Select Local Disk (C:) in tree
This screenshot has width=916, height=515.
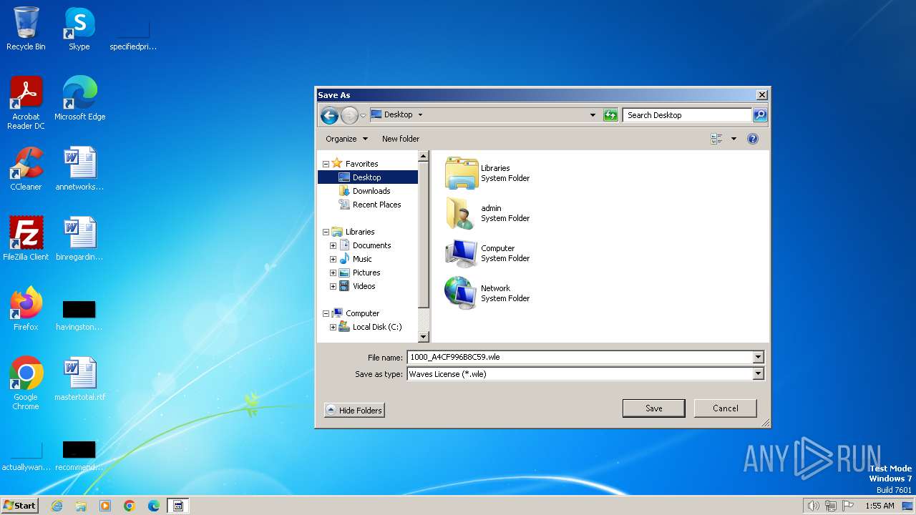click(x=376, y=327)
